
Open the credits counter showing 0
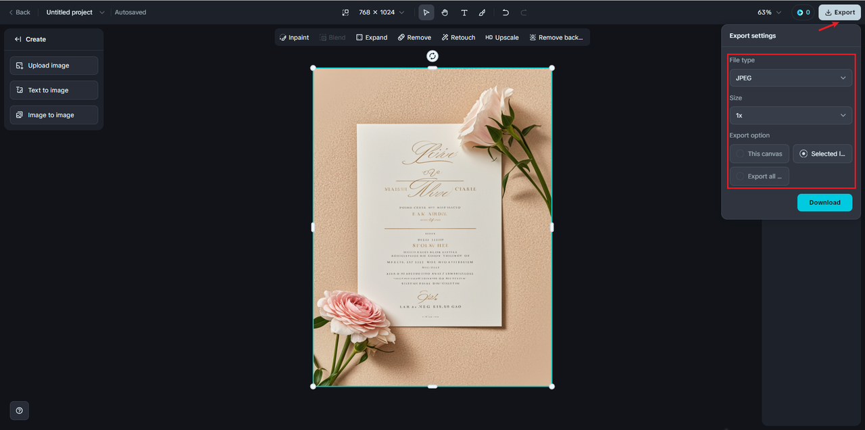click(803, 12)
